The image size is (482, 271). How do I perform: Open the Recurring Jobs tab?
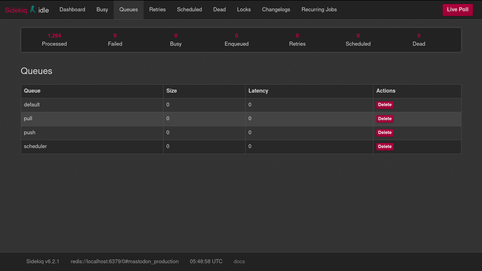tap(319, 10)
